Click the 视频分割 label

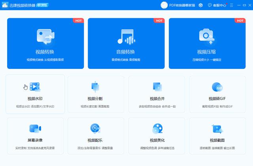click(95, 99)
